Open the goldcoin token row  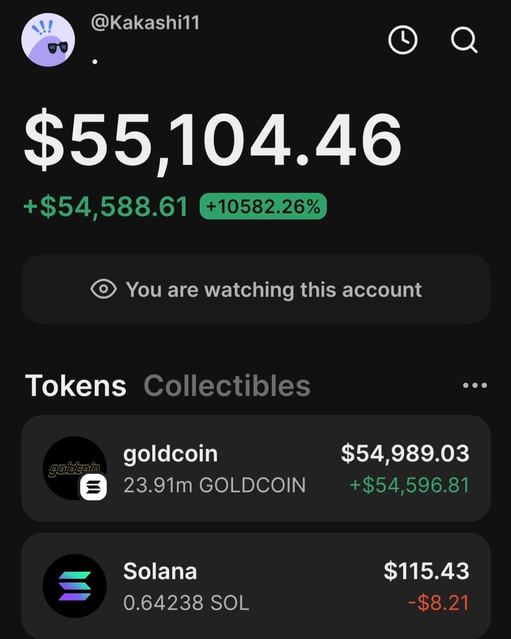(x=256, y=468)
